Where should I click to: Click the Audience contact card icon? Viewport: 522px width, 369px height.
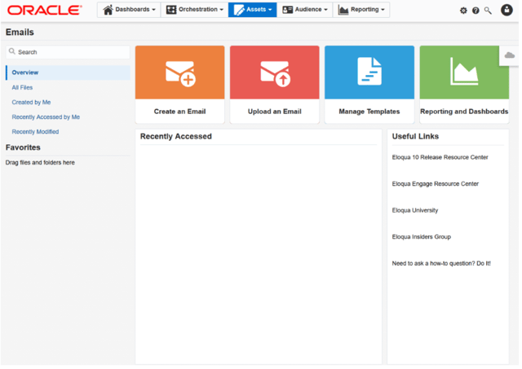(x=287, y=10)
